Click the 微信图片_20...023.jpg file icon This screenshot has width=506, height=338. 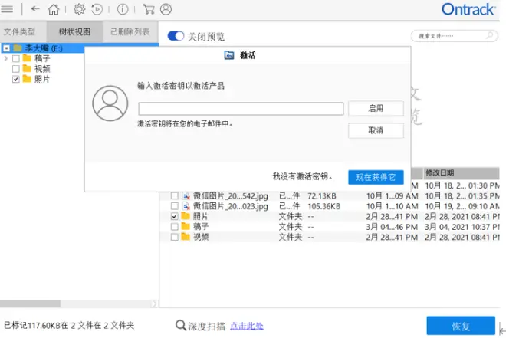pos(186,206)
